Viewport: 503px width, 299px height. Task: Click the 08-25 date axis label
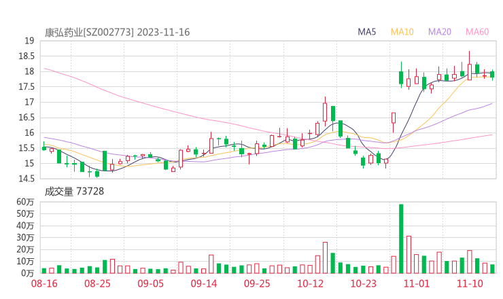point(97,283)
